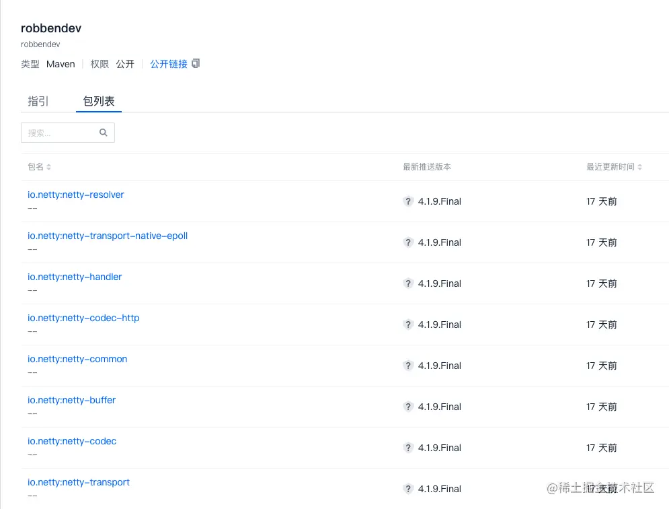Click 17 天前 in netty-transport-native-epoll row

pos(602,242)
